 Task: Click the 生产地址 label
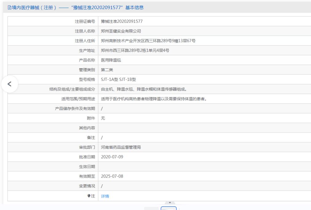tap(87, 50)
